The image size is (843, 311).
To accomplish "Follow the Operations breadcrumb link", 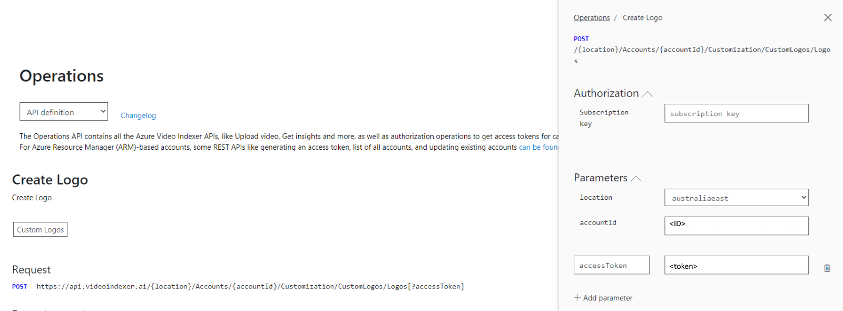I will [x=592, y=18].
